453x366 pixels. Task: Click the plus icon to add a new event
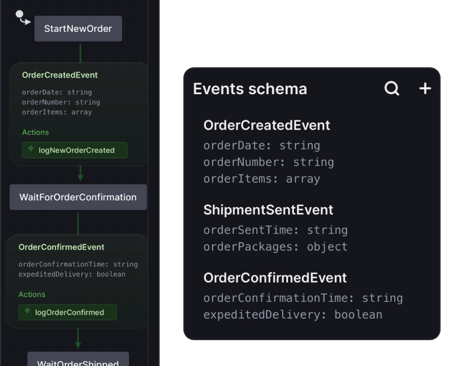tap(425, 89)
